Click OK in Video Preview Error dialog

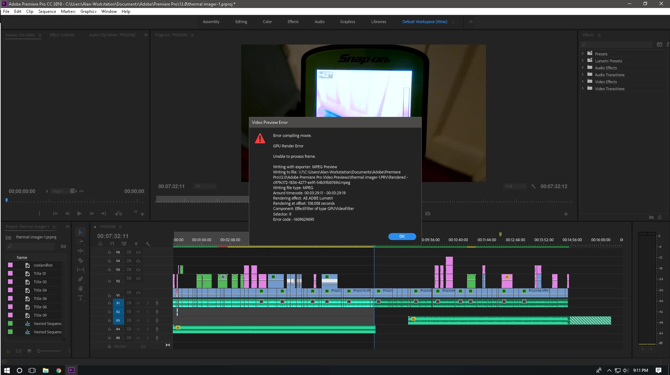(402, 236)
